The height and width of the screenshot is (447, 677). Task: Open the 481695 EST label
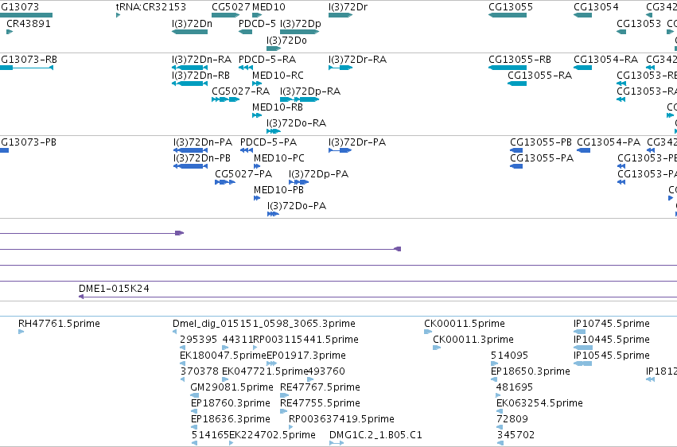(515, 387)
